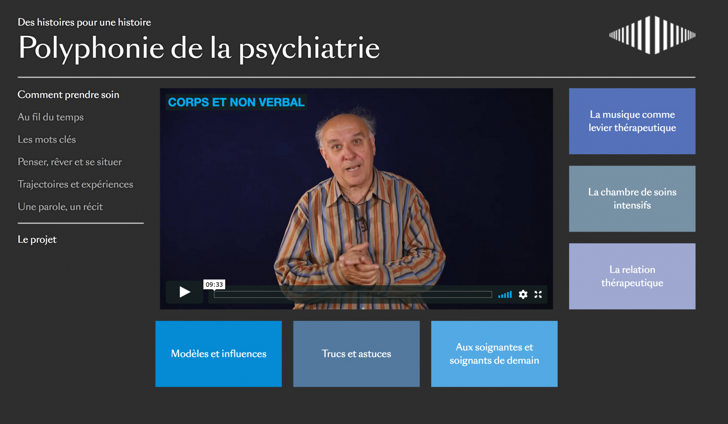The height and width of the screenshot is (424, 728).
Task: Open Modèles et influences tile
Action: pyautogui.click(x=218, y=354)
